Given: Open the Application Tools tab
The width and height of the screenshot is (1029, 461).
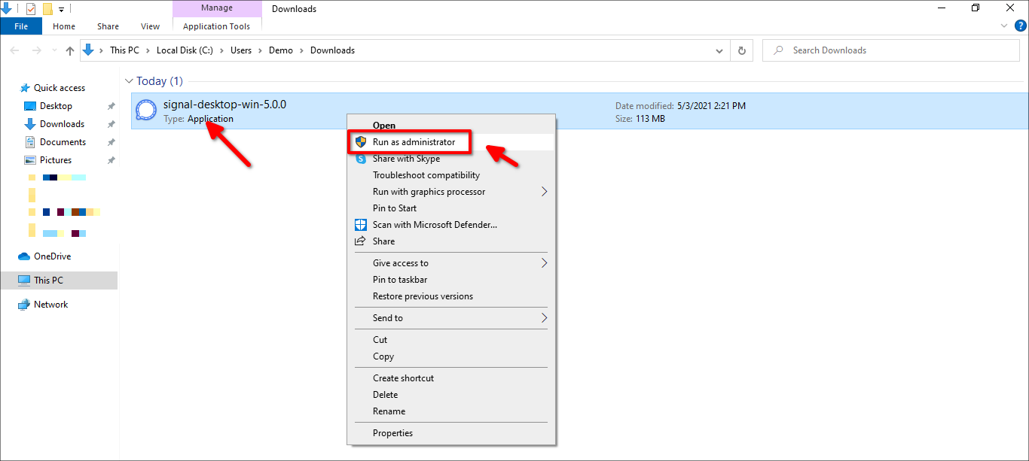Looking at the screenshot, I should point(216,26).
